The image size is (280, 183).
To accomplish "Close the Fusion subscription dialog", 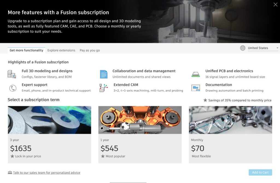I will [275, 5].
